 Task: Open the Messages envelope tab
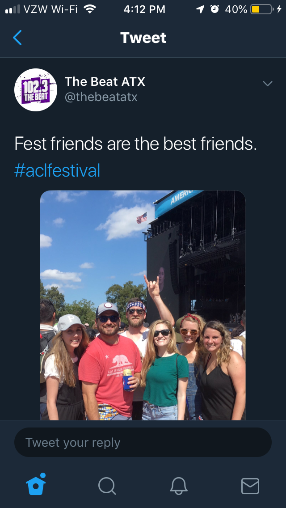[x=250, y=486]
